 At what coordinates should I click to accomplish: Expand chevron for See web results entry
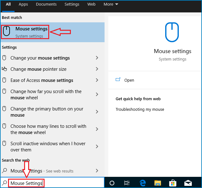(x=97, y=171)
